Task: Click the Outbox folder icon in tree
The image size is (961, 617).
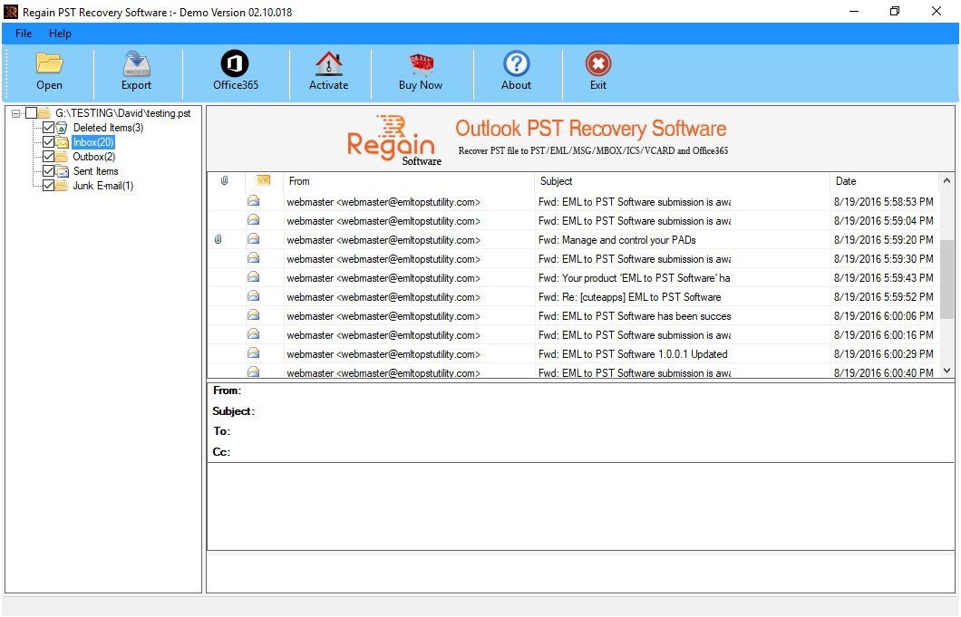Action: point(62,157)
